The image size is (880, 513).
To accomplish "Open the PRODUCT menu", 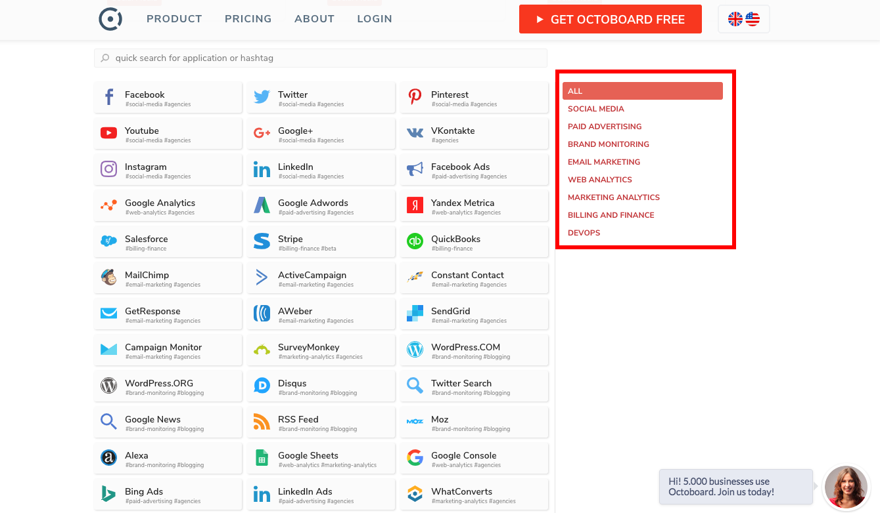I will 174,19.
